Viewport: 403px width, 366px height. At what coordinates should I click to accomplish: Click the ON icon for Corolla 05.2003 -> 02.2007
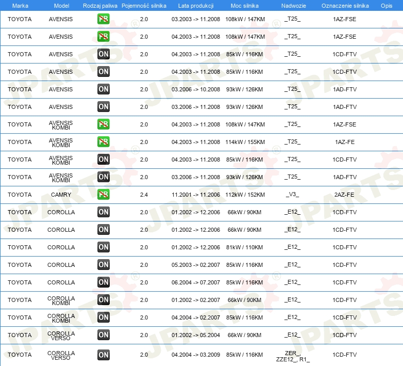click(x=103, y=265)
